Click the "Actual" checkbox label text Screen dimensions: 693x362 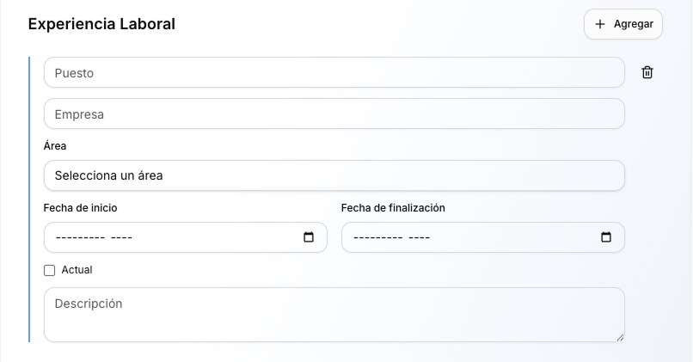[77, 270]
